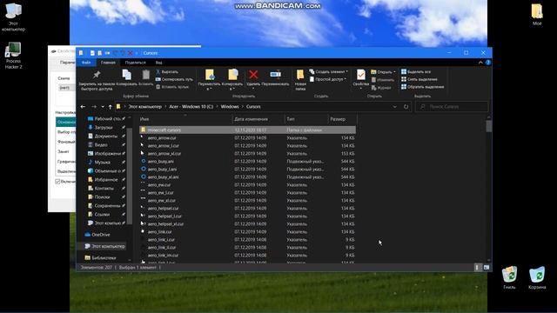
Task: Expand address bar history dropdown chevron
Action: [x=394, y=107]
